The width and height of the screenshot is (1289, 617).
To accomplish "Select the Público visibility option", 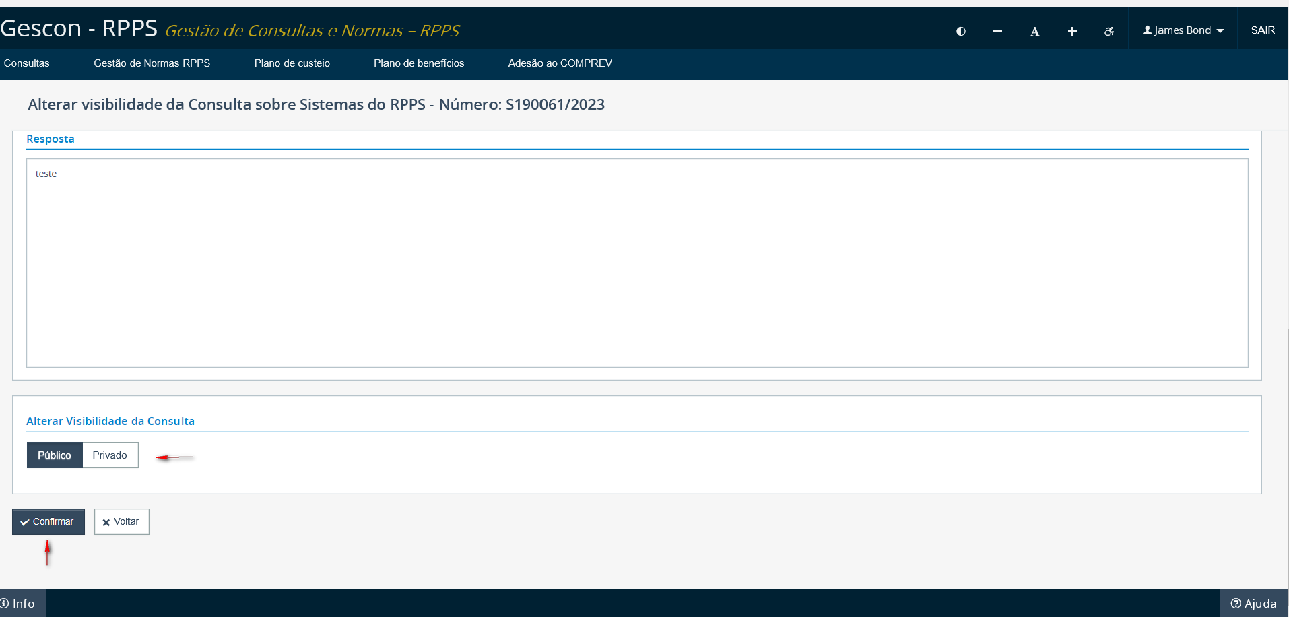I will tap(55, 455).
